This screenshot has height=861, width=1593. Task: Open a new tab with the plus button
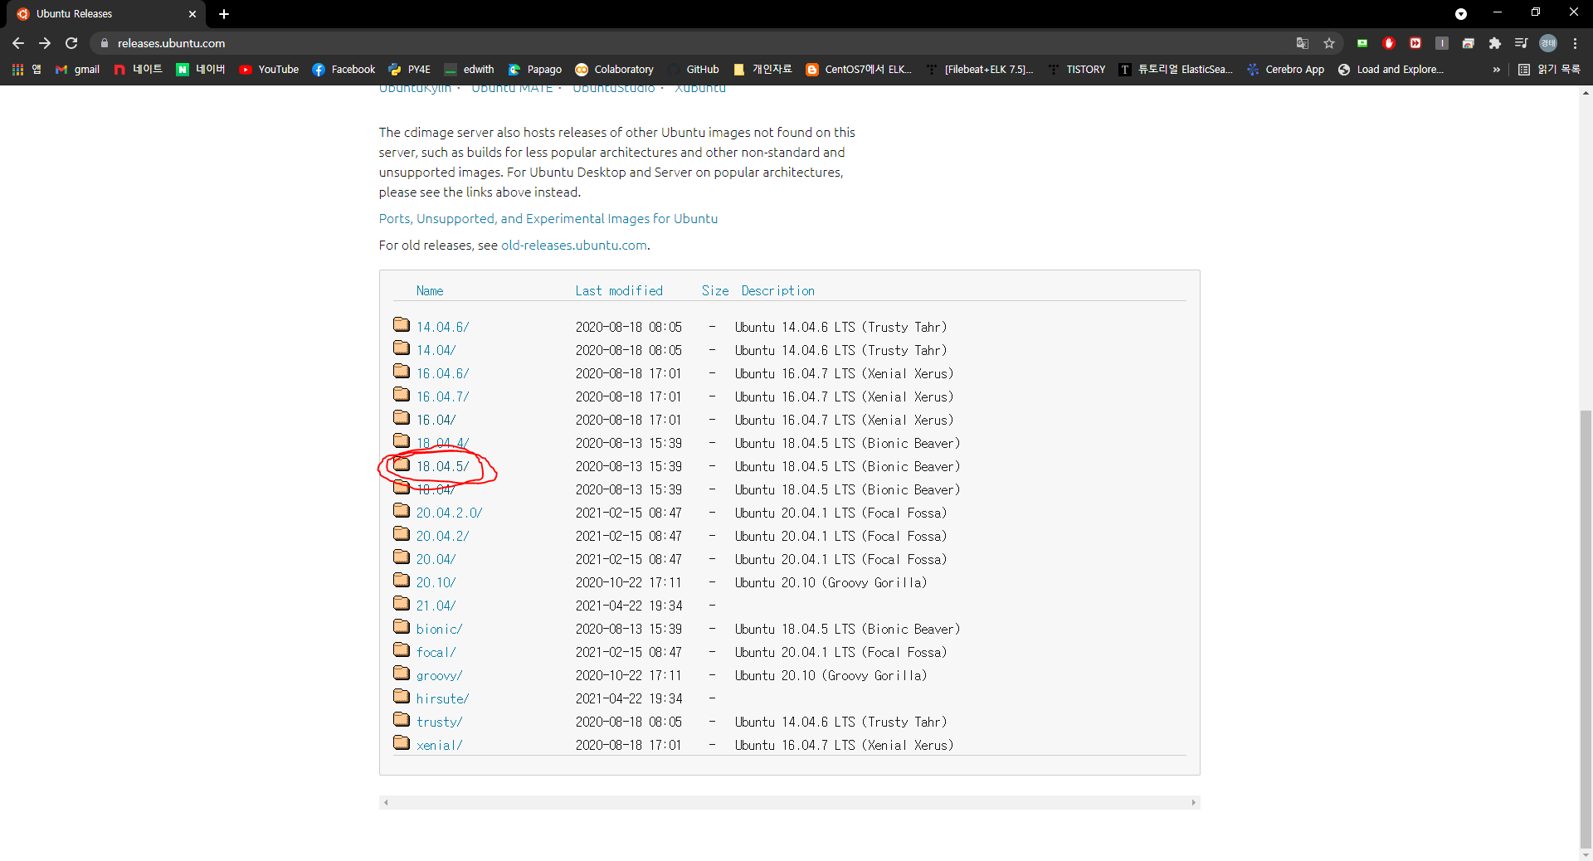pos(224,14)
